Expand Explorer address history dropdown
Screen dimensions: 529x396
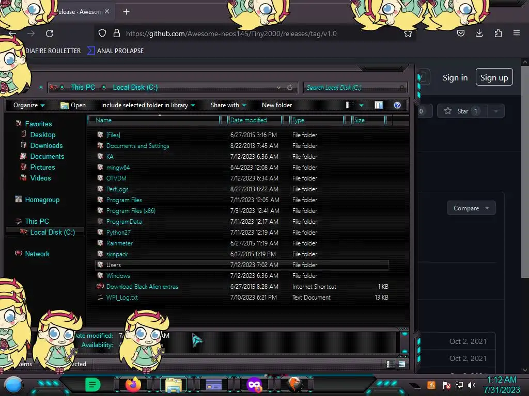(278, 88)
